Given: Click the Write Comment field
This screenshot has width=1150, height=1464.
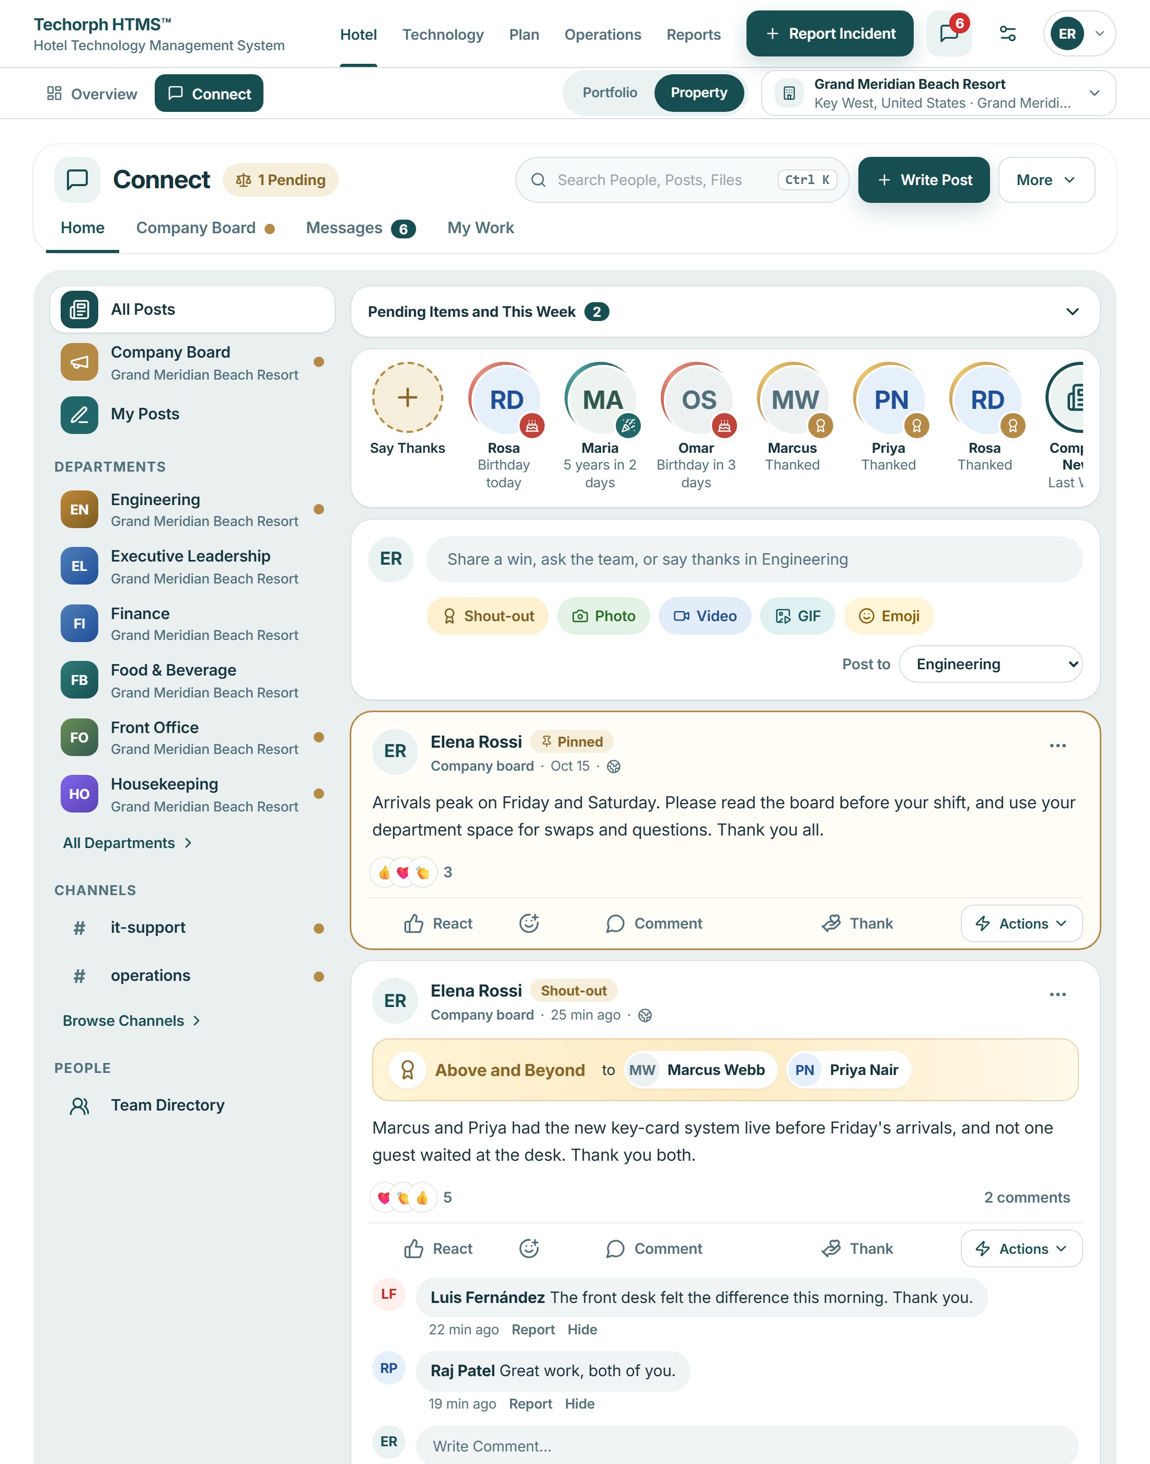Looking at the screenshot, I should tap(746, 1446).
